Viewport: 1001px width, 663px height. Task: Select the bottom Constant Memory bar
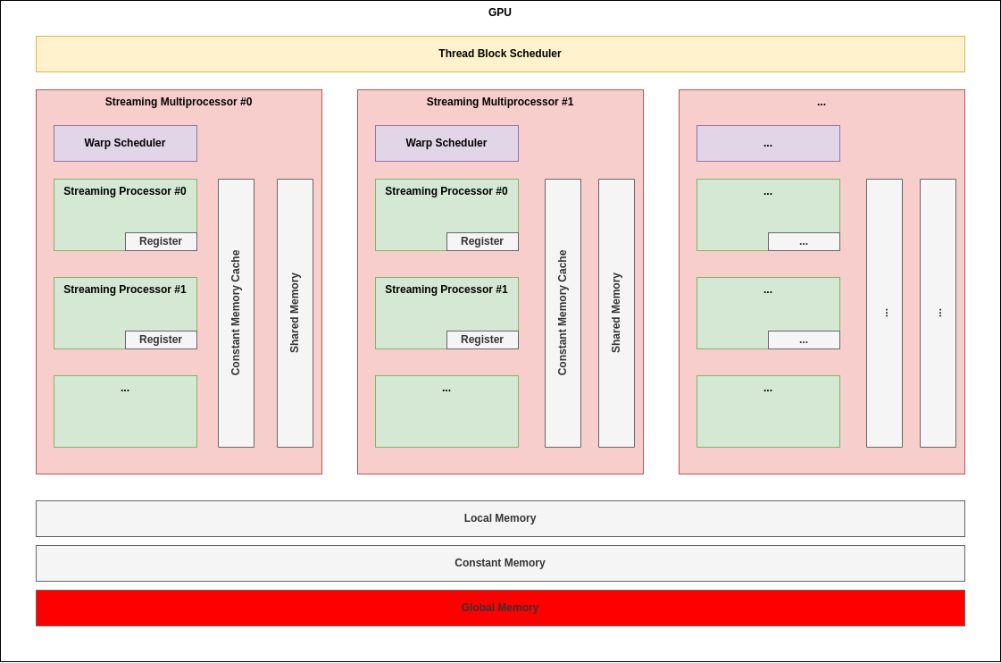click(x=500, y=563)
